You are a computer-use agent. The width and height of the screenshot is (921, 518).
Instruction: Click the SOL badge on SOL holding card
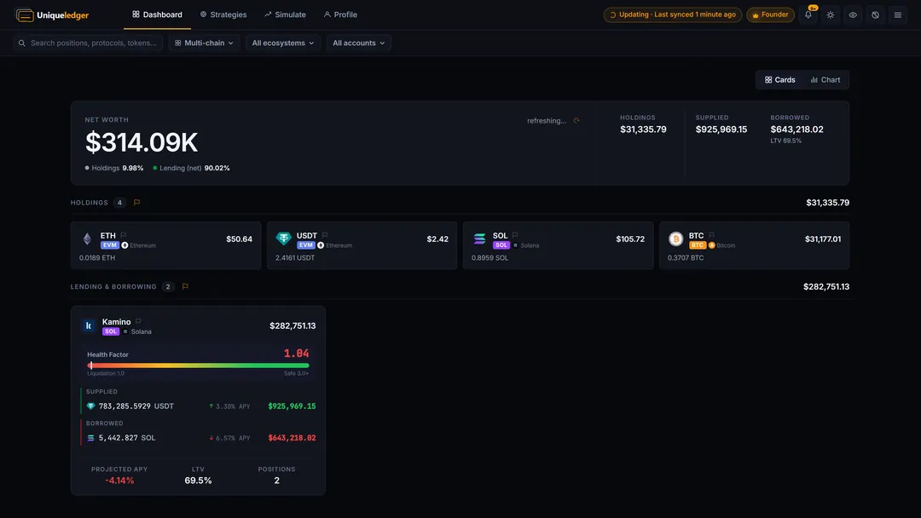501,245
